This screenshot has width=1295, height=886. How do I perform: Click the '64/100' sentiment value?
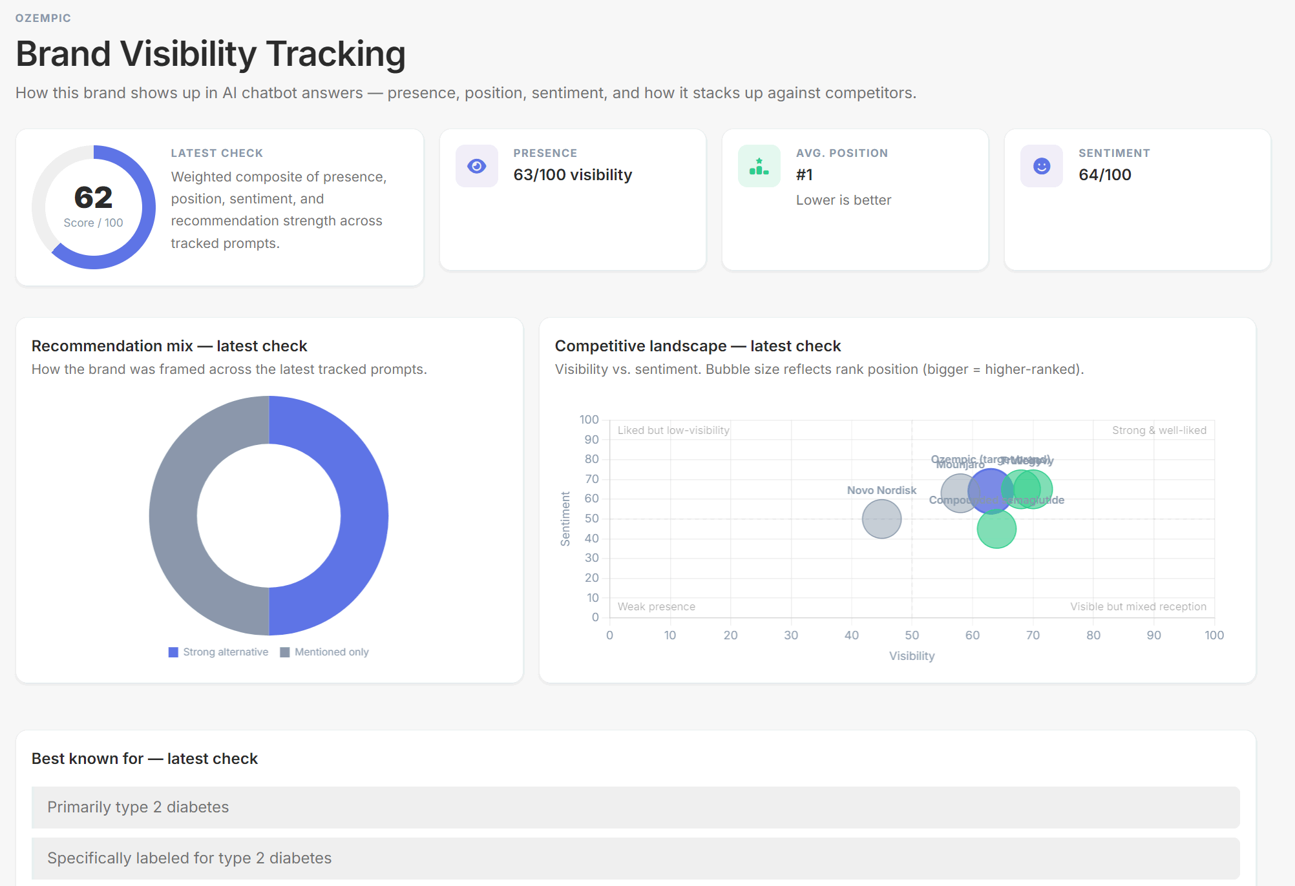coord(1105,175)
